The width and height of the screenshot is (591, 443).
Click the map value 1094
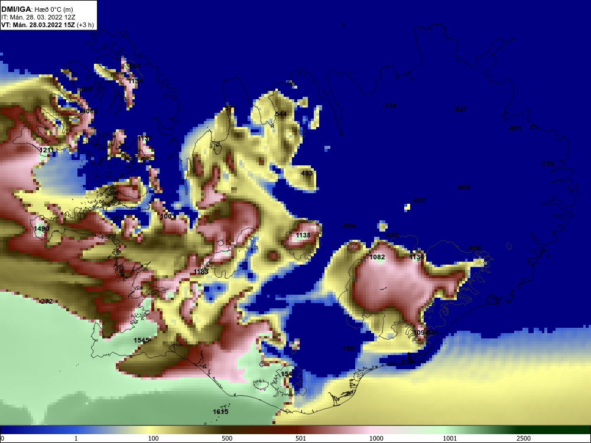(420, 333)
